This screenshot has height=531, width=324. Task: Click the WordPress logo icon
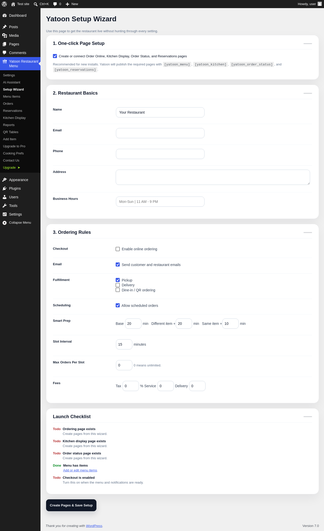tap(4, 4)
